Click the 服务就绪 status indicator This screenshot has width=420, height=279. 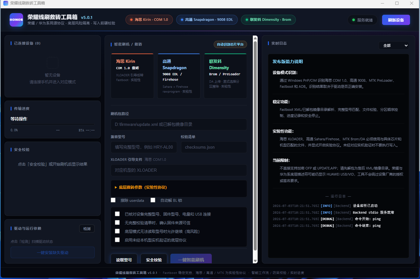[x=363, y=20]
